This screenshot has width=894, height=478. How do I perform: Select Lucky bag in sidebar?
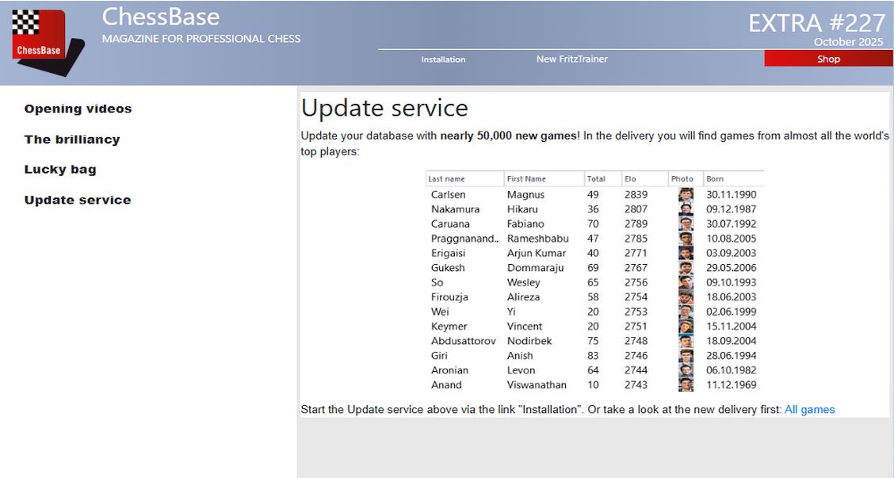[60, 170]
